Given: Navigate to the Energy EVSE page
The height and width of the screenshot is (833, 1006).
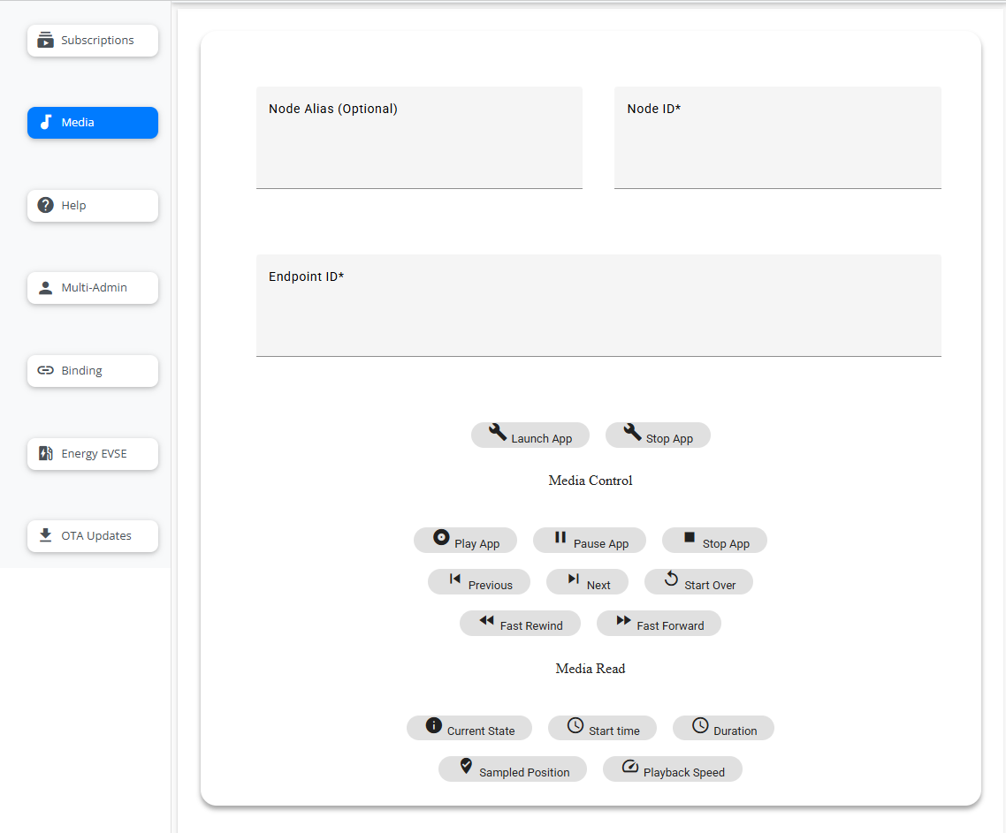Looking at the screenshot, I should [x=93, y=454].
